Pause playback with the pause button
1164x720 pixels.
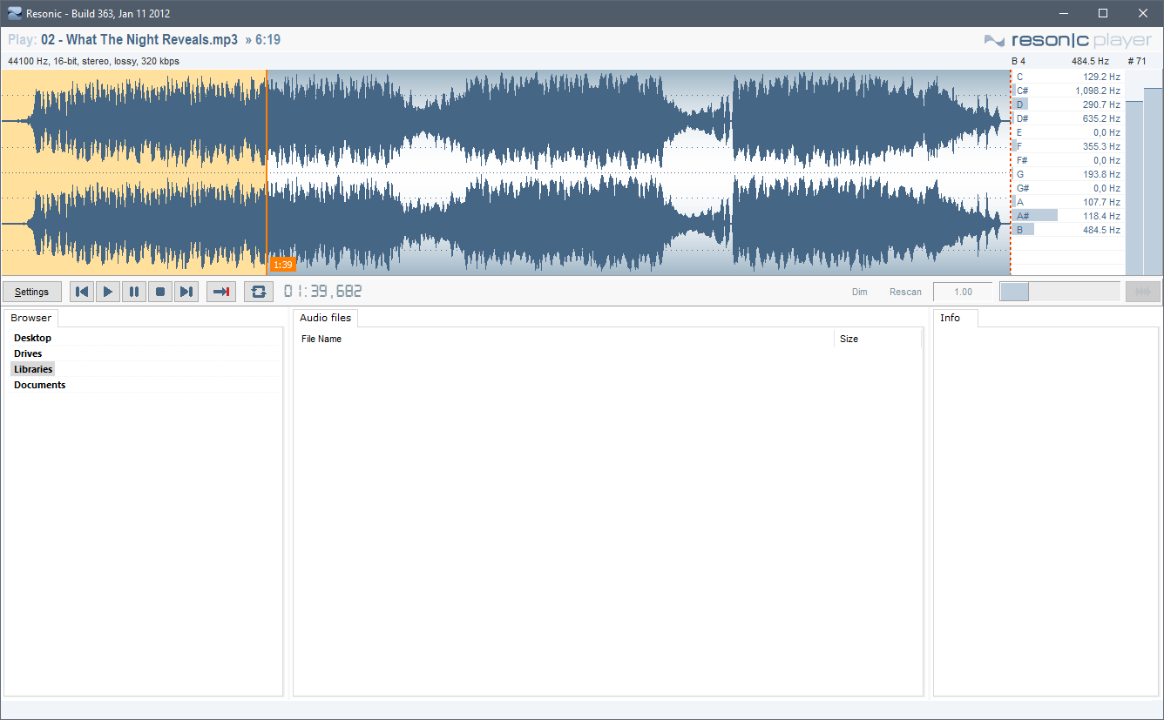click(134, 292)
